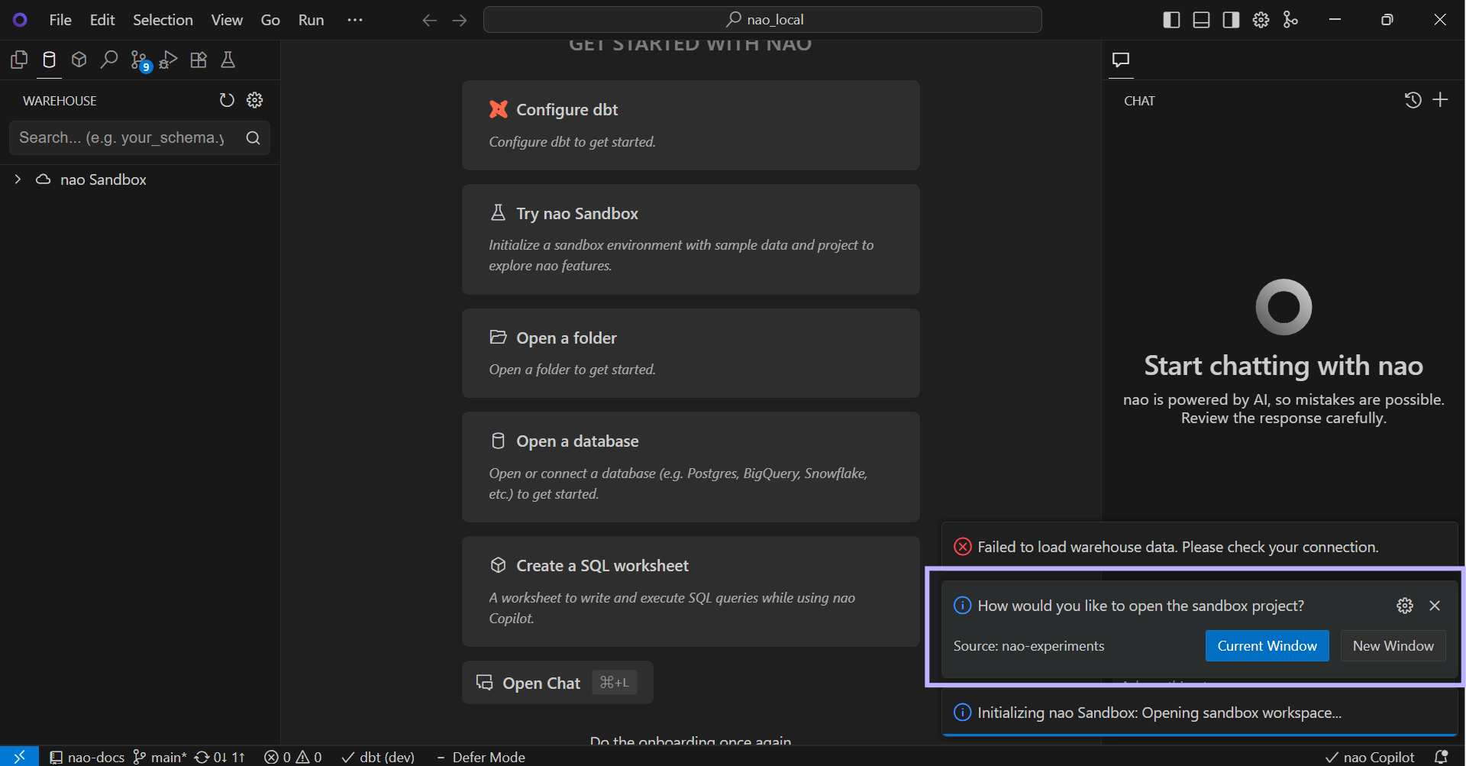Refresh the Warehouse panel
This screenshot has height=766, width=1466.
tap(227, 100)
